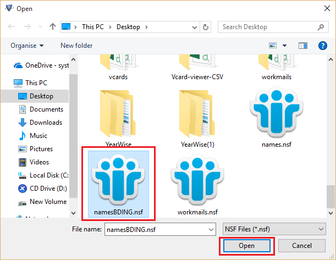The height and width of the screenshot is (260, 336).
Task: Click the change view icon
Action: pos(273,46)
